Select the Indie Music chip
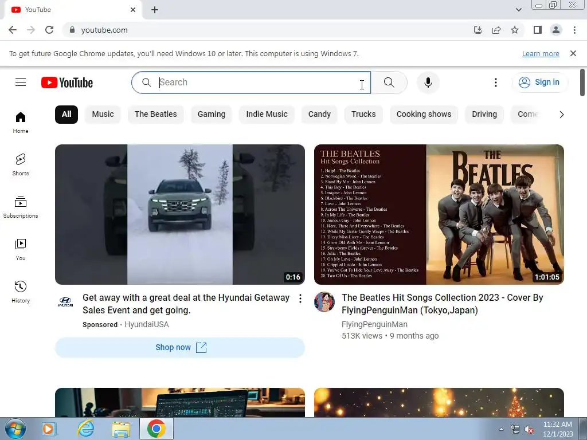587x440 pixels. (267, 114)
